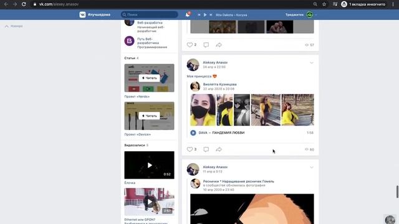Bookmark this page with star icon
The image size is (399, 224).
pyautogui.click(x=324, y=4)
